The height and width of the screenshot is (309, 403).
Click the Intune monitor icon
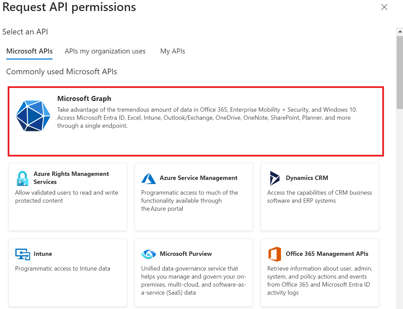(x=22, y=254)
